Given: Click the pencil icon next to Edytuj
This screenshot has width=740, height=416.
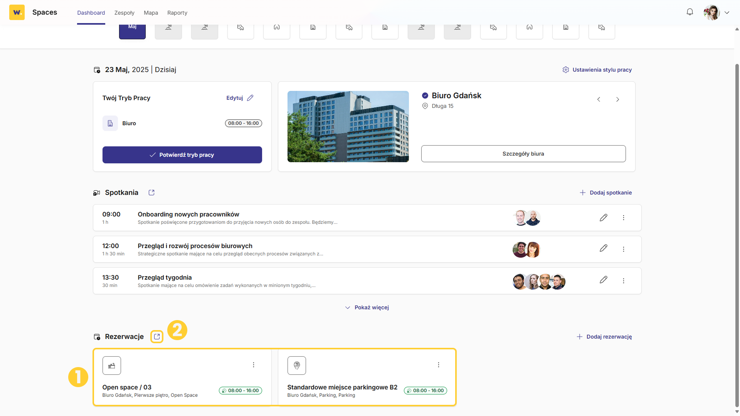Looking at the screenshot, I should tap(250, 98).
